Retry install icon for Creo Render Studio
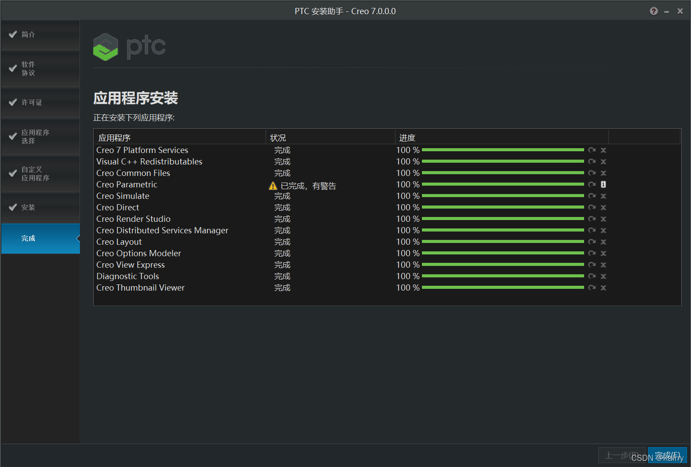 click(592, 219)
